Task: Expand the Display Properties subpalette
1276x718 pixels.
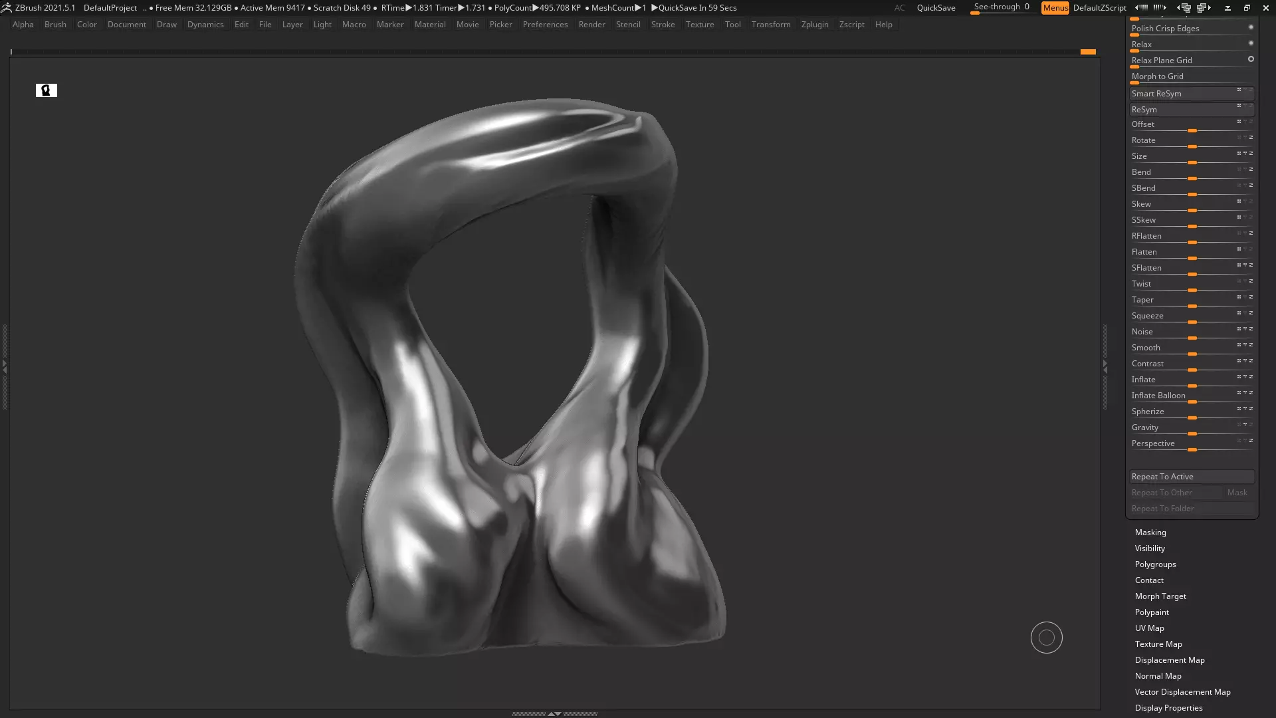Action: tap(1168, 708)
